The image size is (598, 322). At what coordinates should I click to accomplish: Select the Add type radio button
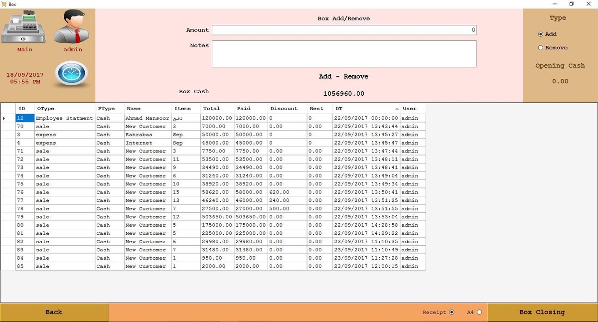point(541,34)
